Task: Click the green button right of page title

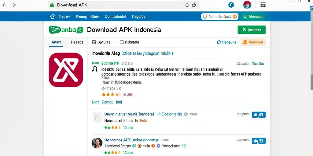Action: coord(252,30)
